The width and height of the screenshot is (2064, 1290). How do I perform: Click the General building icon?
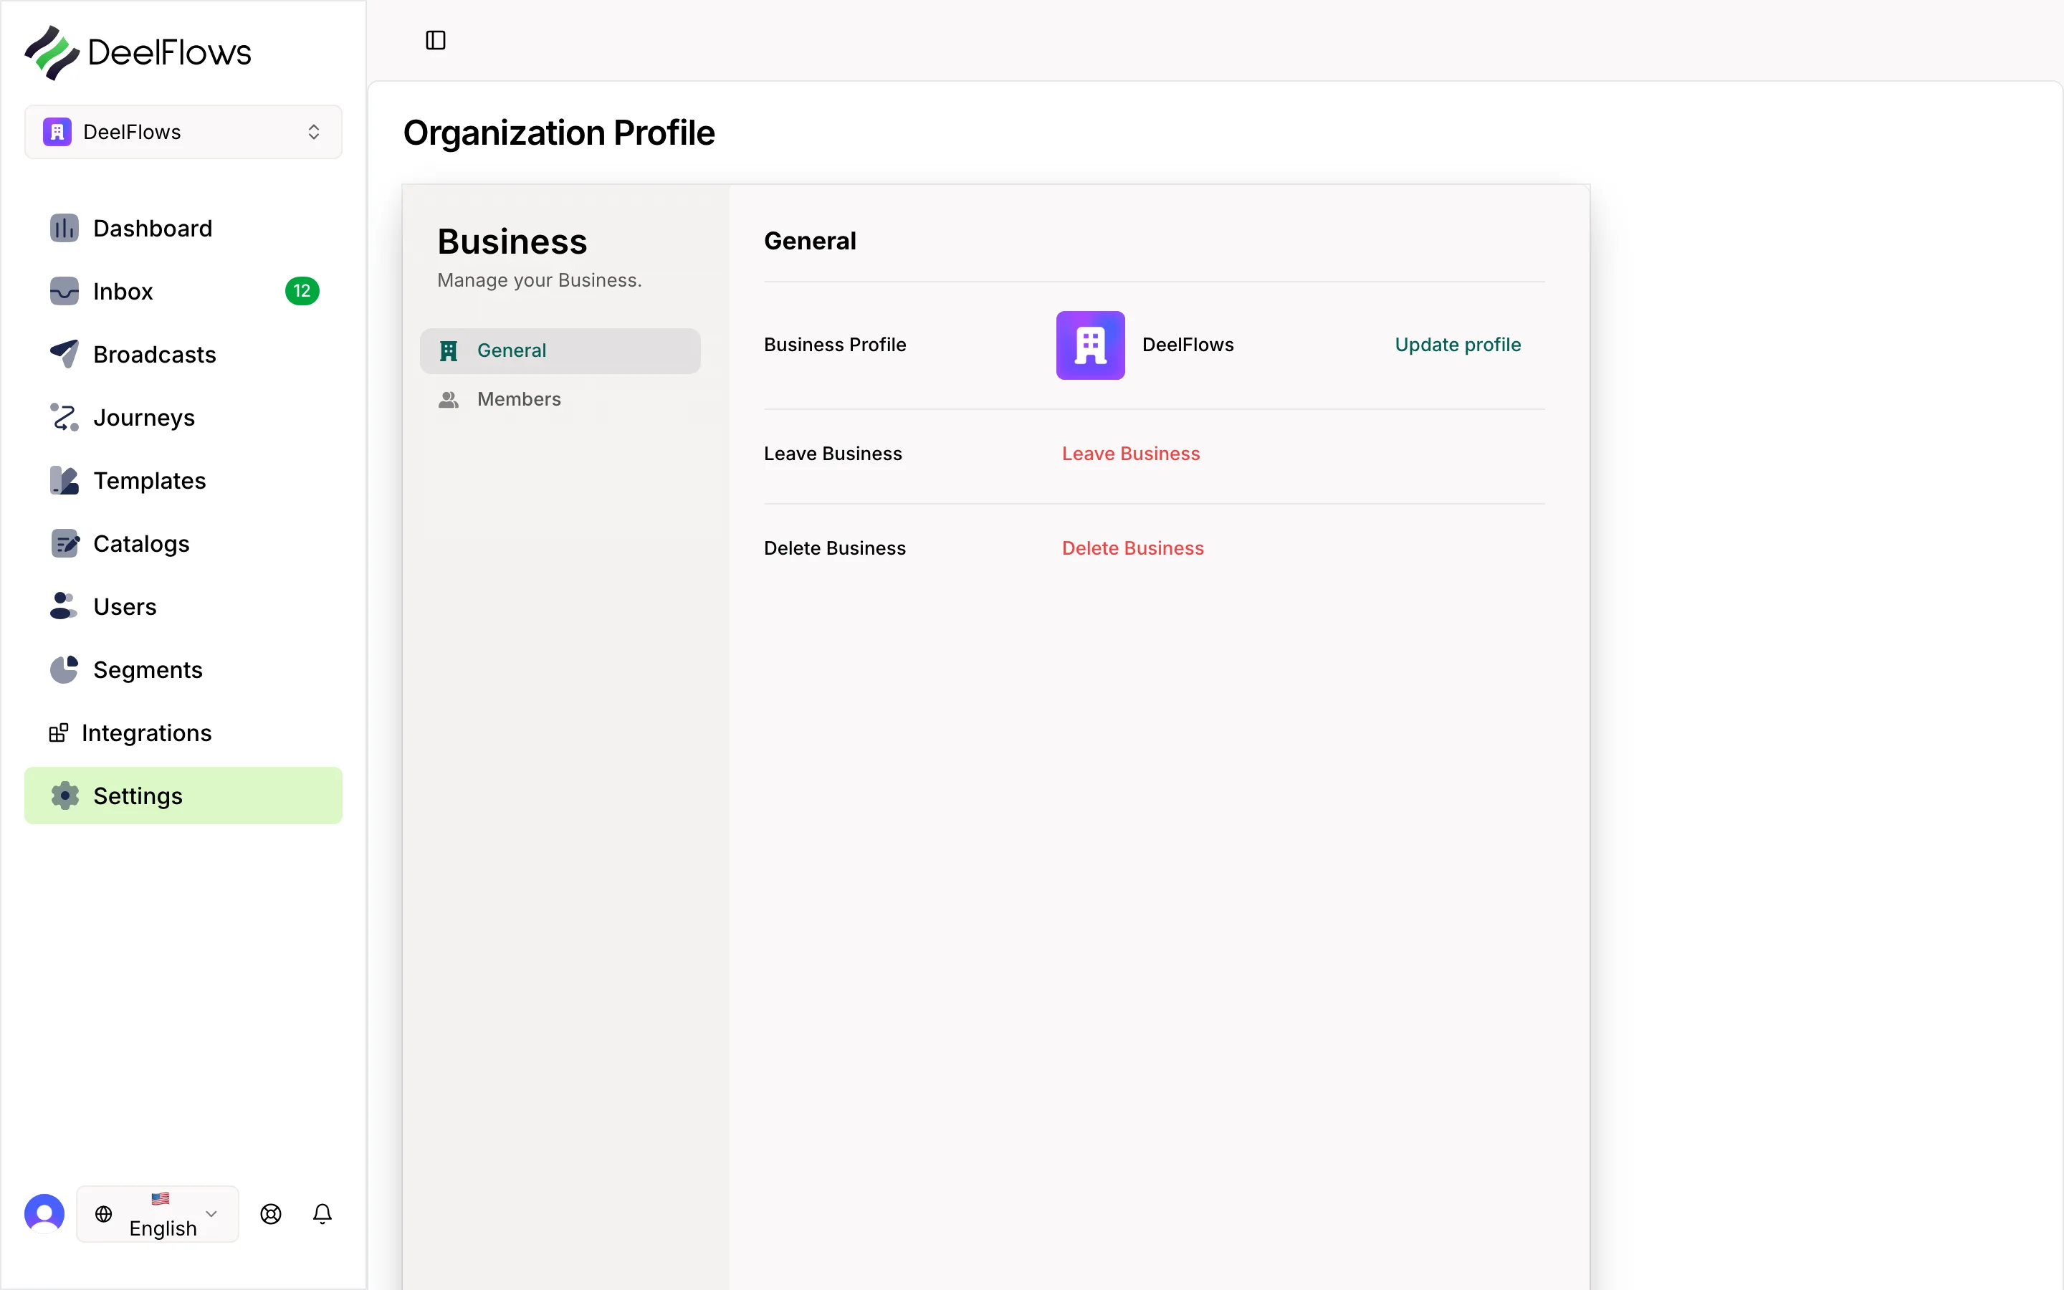click(x=449, y=350)
